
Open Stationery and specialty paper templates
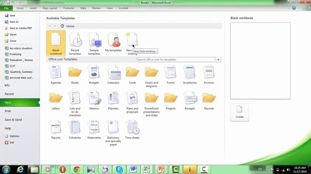(x=113, y=133)
